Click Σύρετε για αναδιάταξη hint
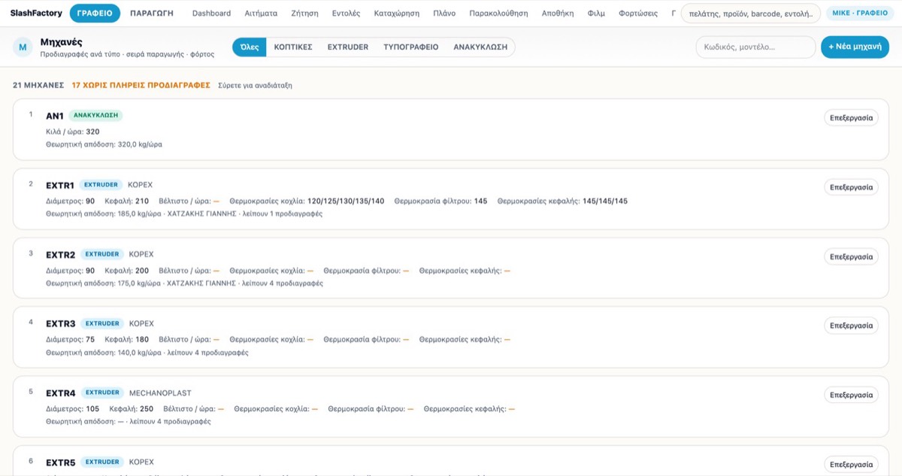Screen dimensions: 902x476 (x=255, y=85)
